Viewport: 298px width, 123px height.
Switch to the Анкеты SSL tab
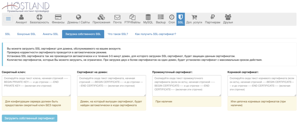pos(50,34)
